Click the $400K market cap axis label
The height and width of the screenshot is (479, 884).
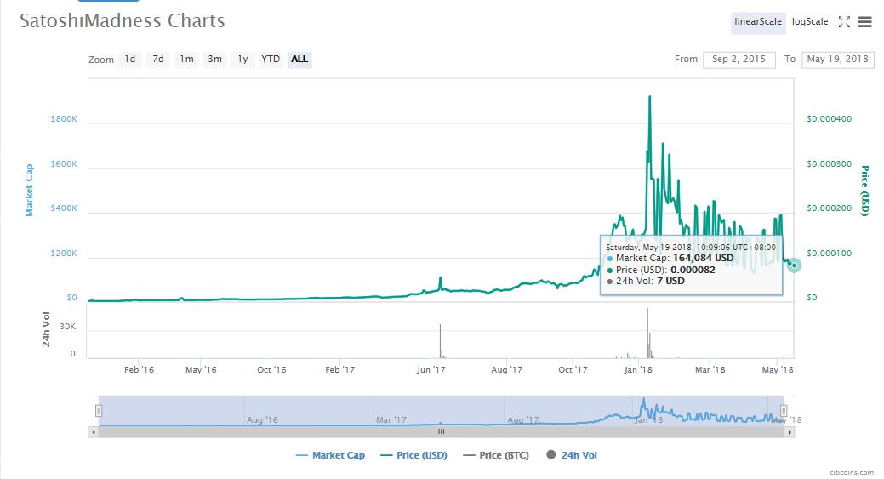pyautogui.click(x=64, y=208)
